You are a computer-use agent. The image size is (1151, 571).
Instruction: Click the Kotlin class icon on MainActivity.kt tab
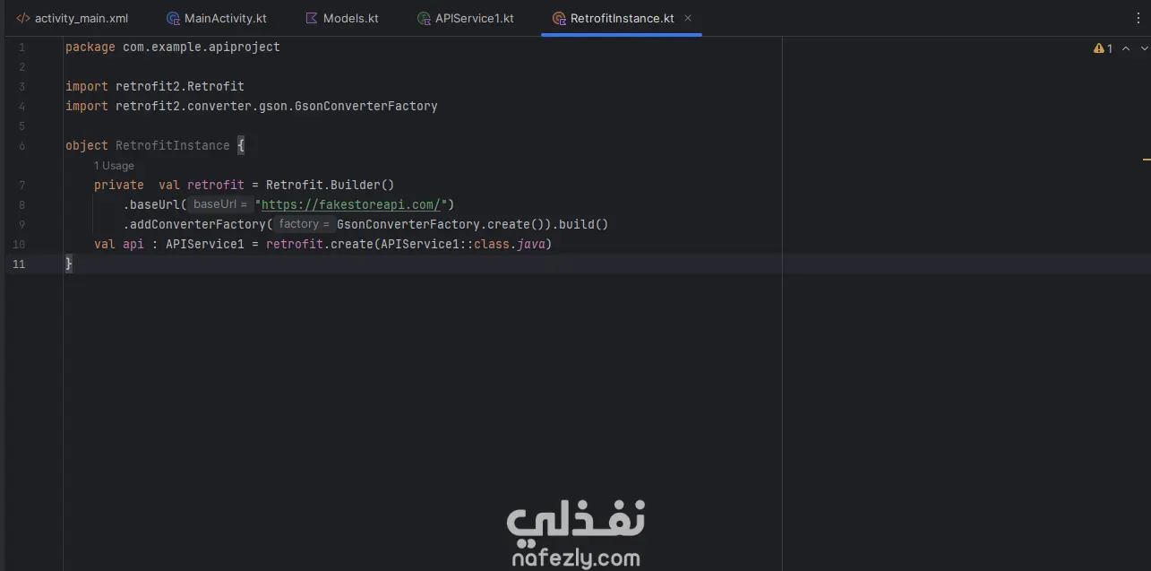173,18
